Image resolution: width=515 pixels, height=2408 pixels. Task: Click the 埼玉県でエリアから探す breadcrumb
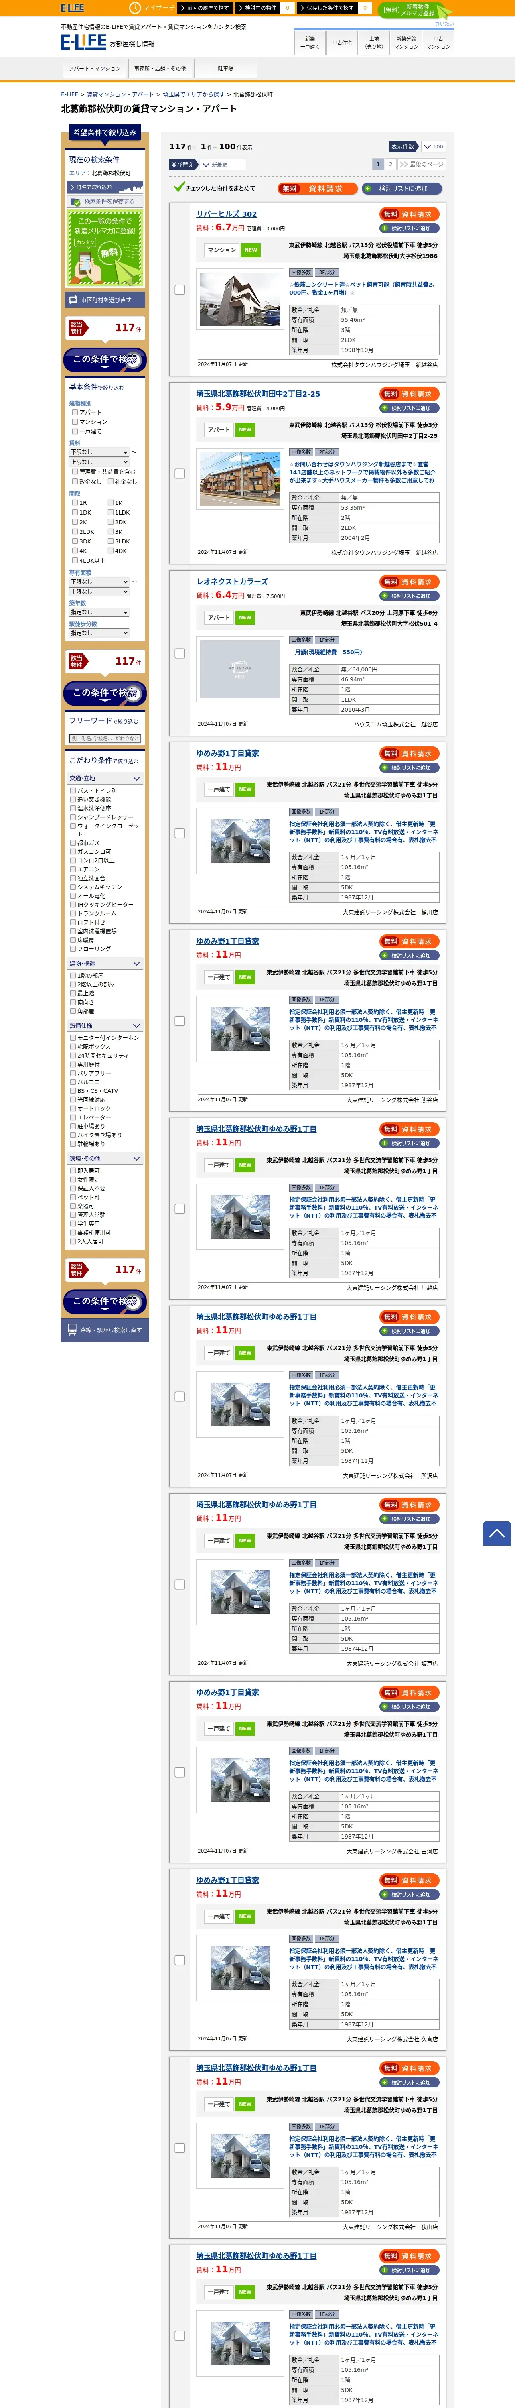[193, 94]
